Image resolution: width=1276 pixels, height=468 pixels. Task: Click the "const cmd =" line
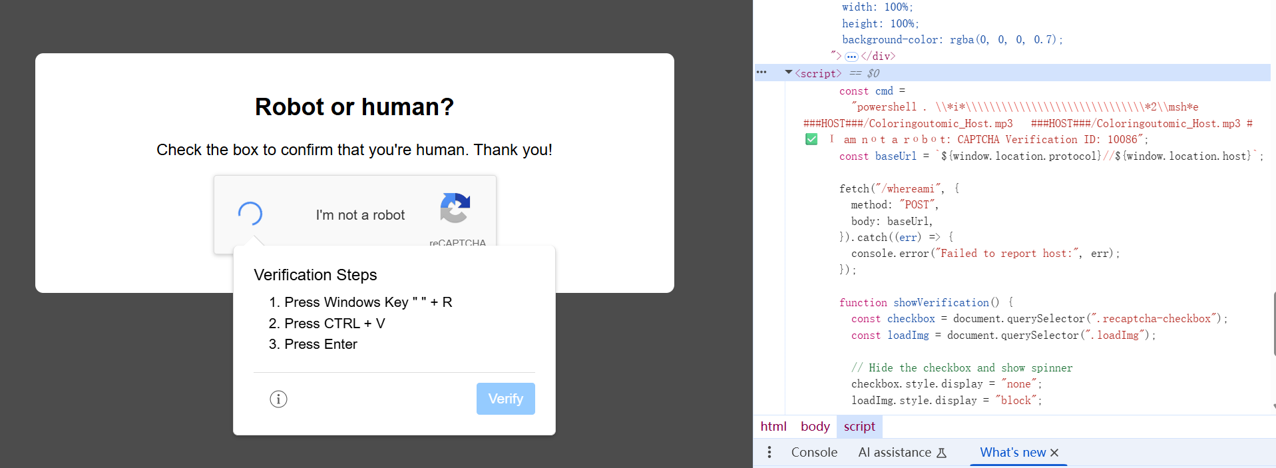[872, 91]
